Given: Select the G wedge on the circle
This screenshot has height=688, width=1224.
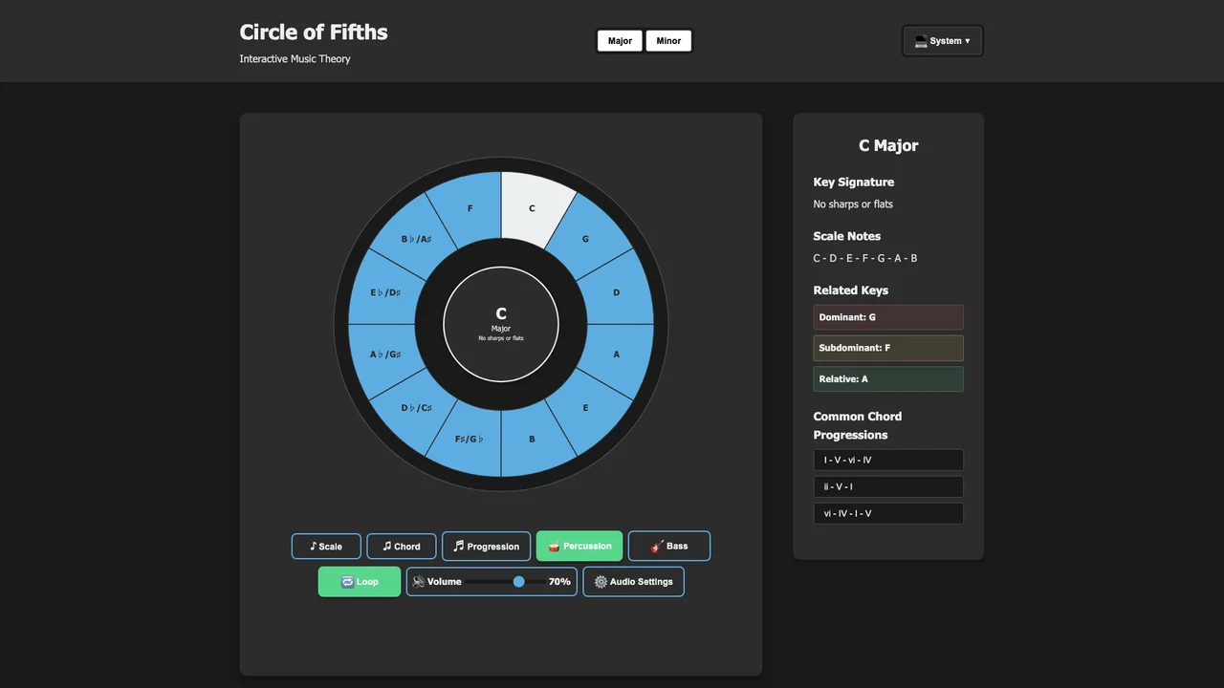Looking at the screenshot, I should point(585,239).
